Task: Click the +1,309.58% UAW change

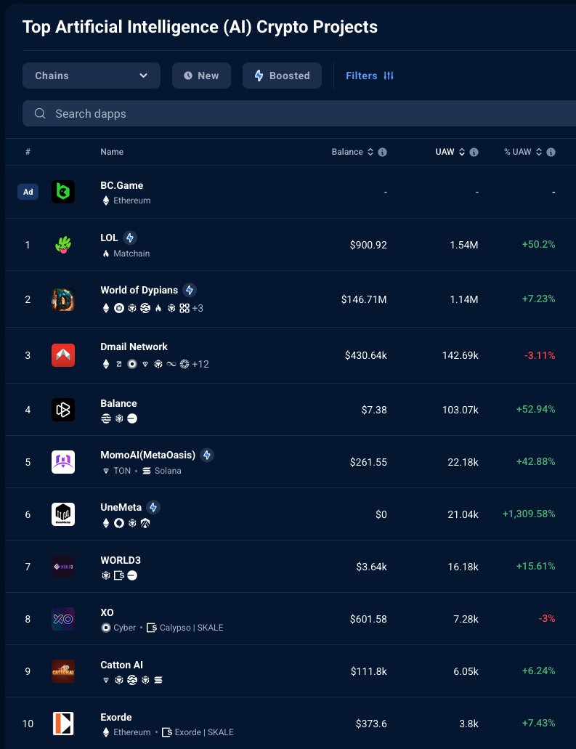Action: click(529, 514)
